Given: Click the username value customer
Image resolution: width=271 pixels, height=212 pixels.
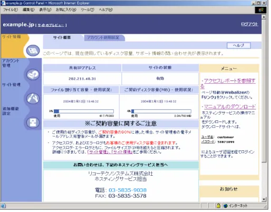Looking at the screenshot, I should coord(226,137).
